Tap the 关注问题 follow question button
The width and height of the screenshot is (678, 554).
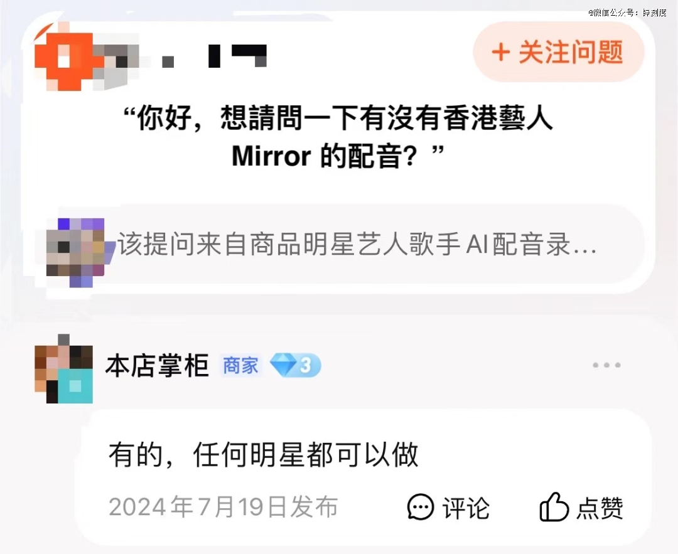point(559,52)
